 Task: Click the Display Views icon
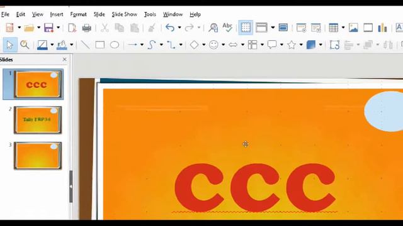point(261,28)
